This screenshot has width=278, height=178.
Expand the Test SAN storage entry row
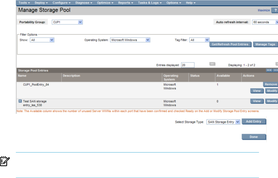coord(20,101)
